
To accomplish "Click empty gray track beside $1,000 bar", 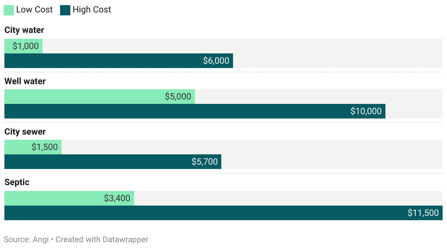I will click(242, 46).
